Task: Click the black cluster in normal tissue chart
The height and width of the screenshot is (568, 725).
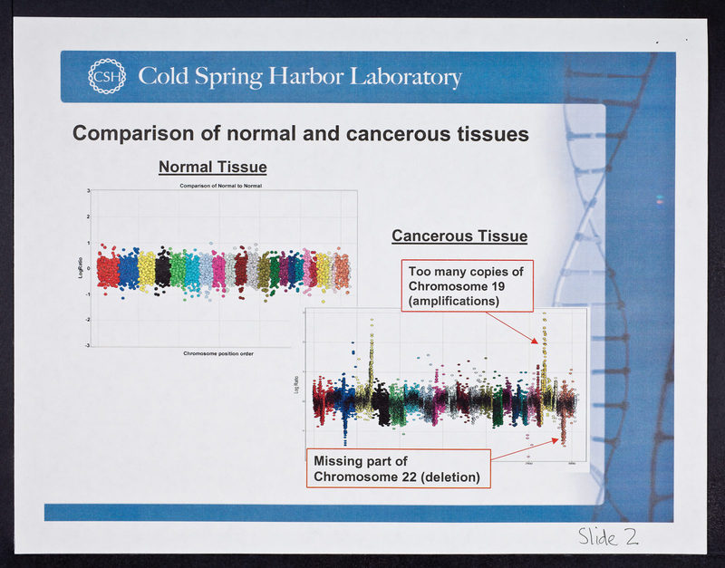Action: tap(163, 269)
